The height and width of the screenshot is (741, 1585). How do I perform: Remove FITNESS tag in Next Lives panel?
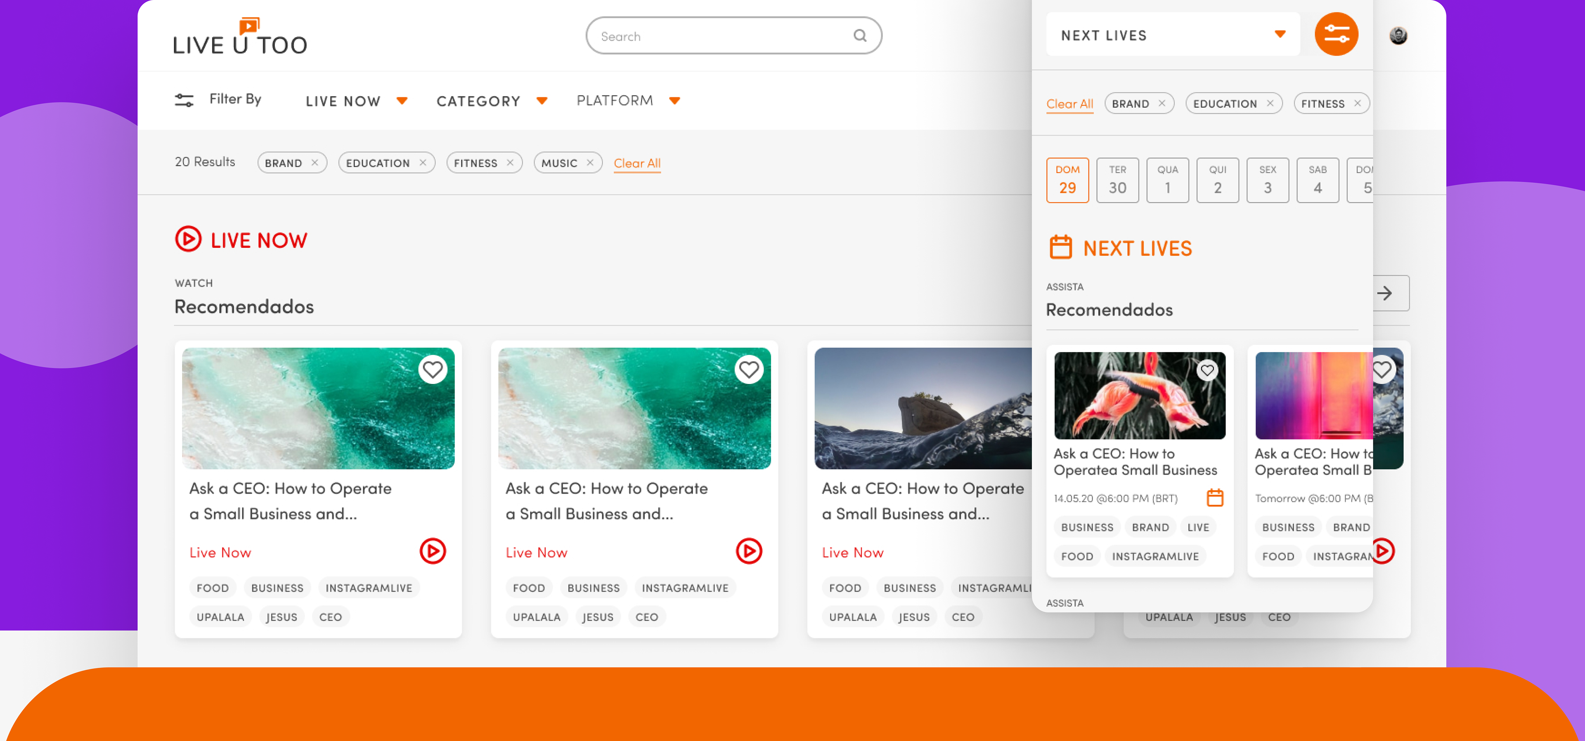[1357, 104]
